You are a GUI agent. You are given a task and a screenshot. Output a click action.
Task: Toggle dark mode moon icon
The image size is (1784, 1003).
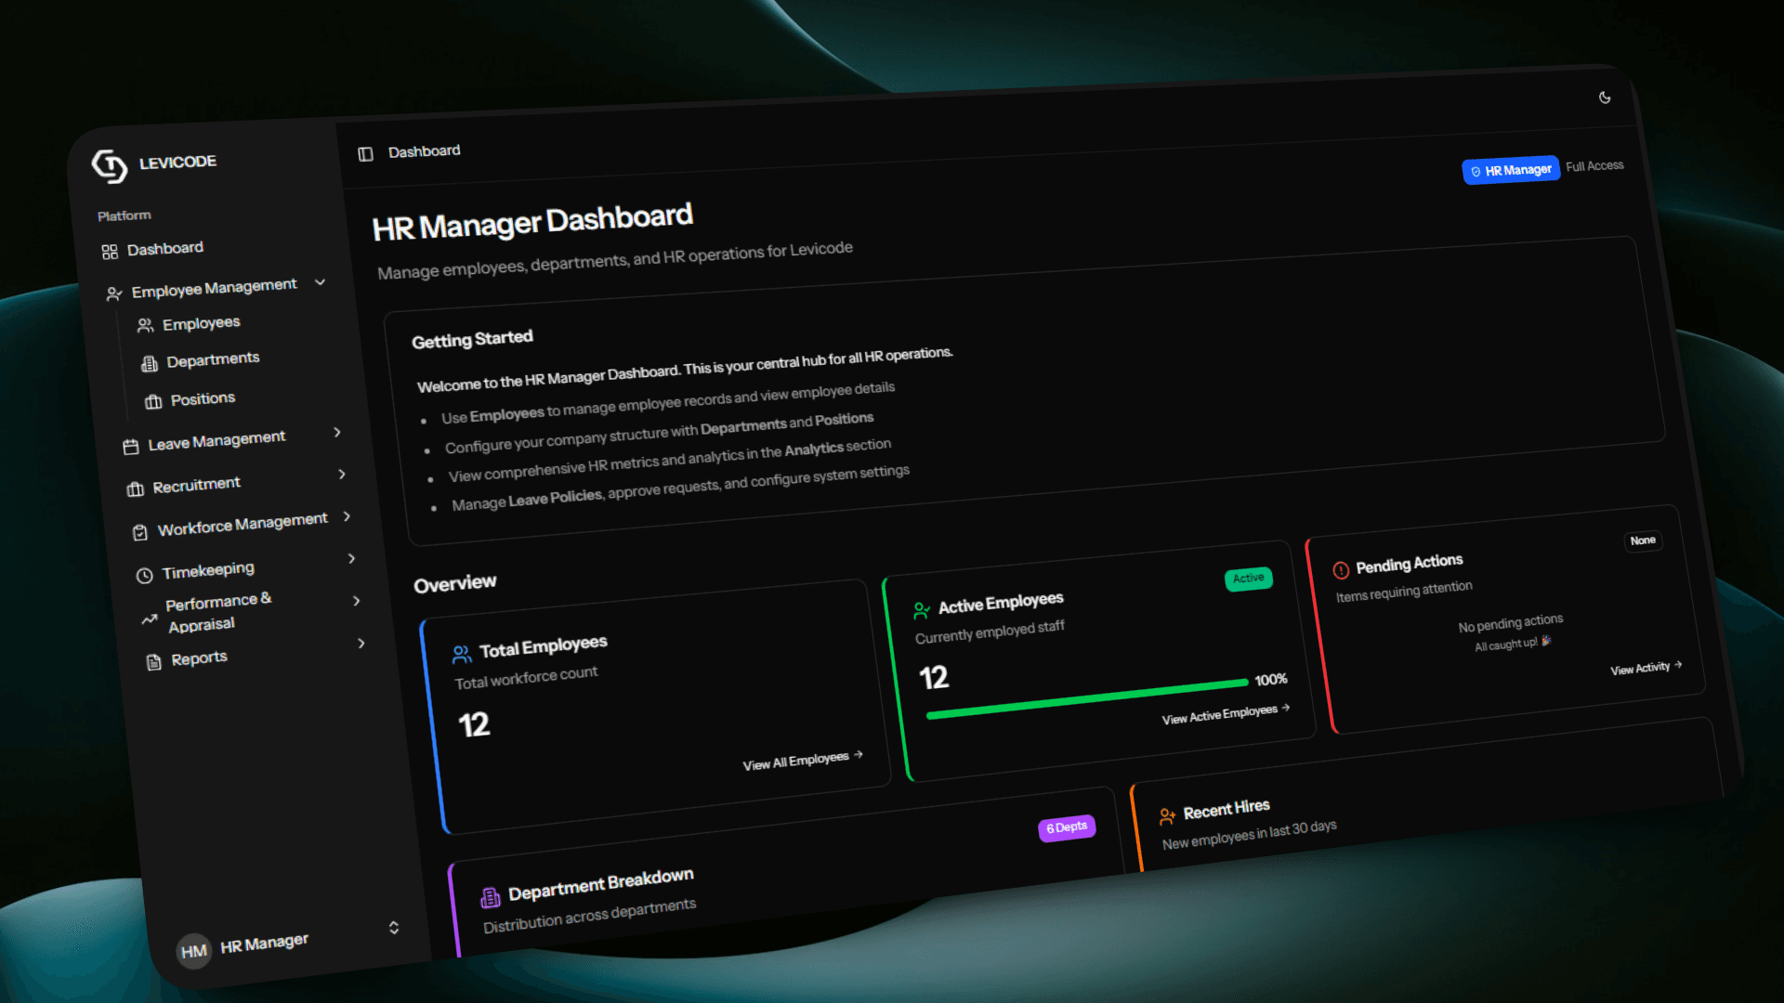tap(1605, 98)
